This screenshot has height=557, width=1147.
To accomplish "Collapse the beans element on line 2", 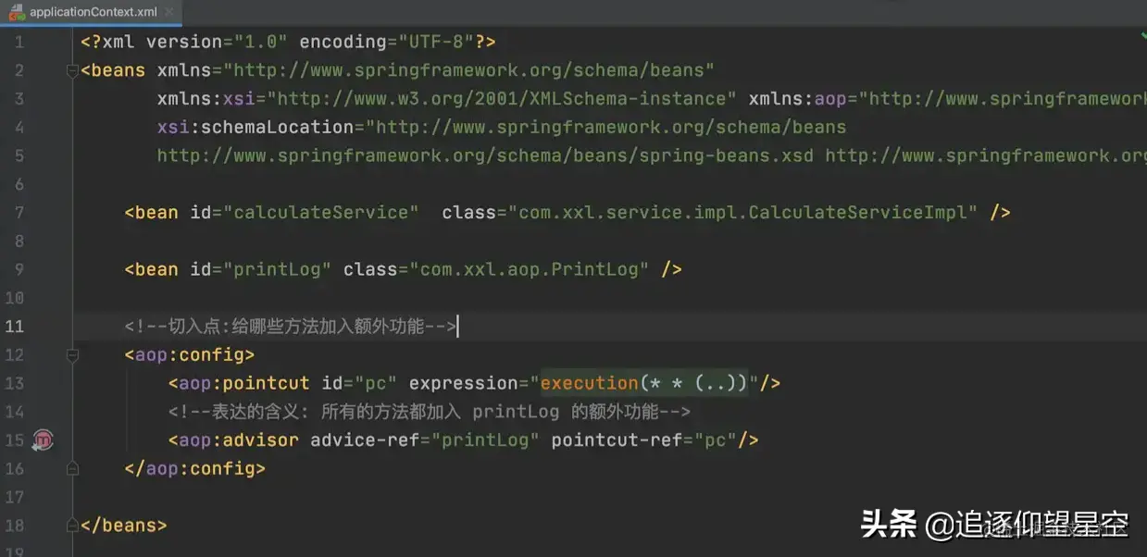I will pos(72,70).
